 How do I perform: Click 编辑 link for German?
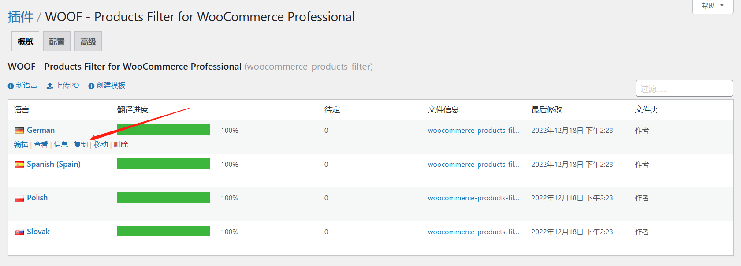[x=21, y=144]
